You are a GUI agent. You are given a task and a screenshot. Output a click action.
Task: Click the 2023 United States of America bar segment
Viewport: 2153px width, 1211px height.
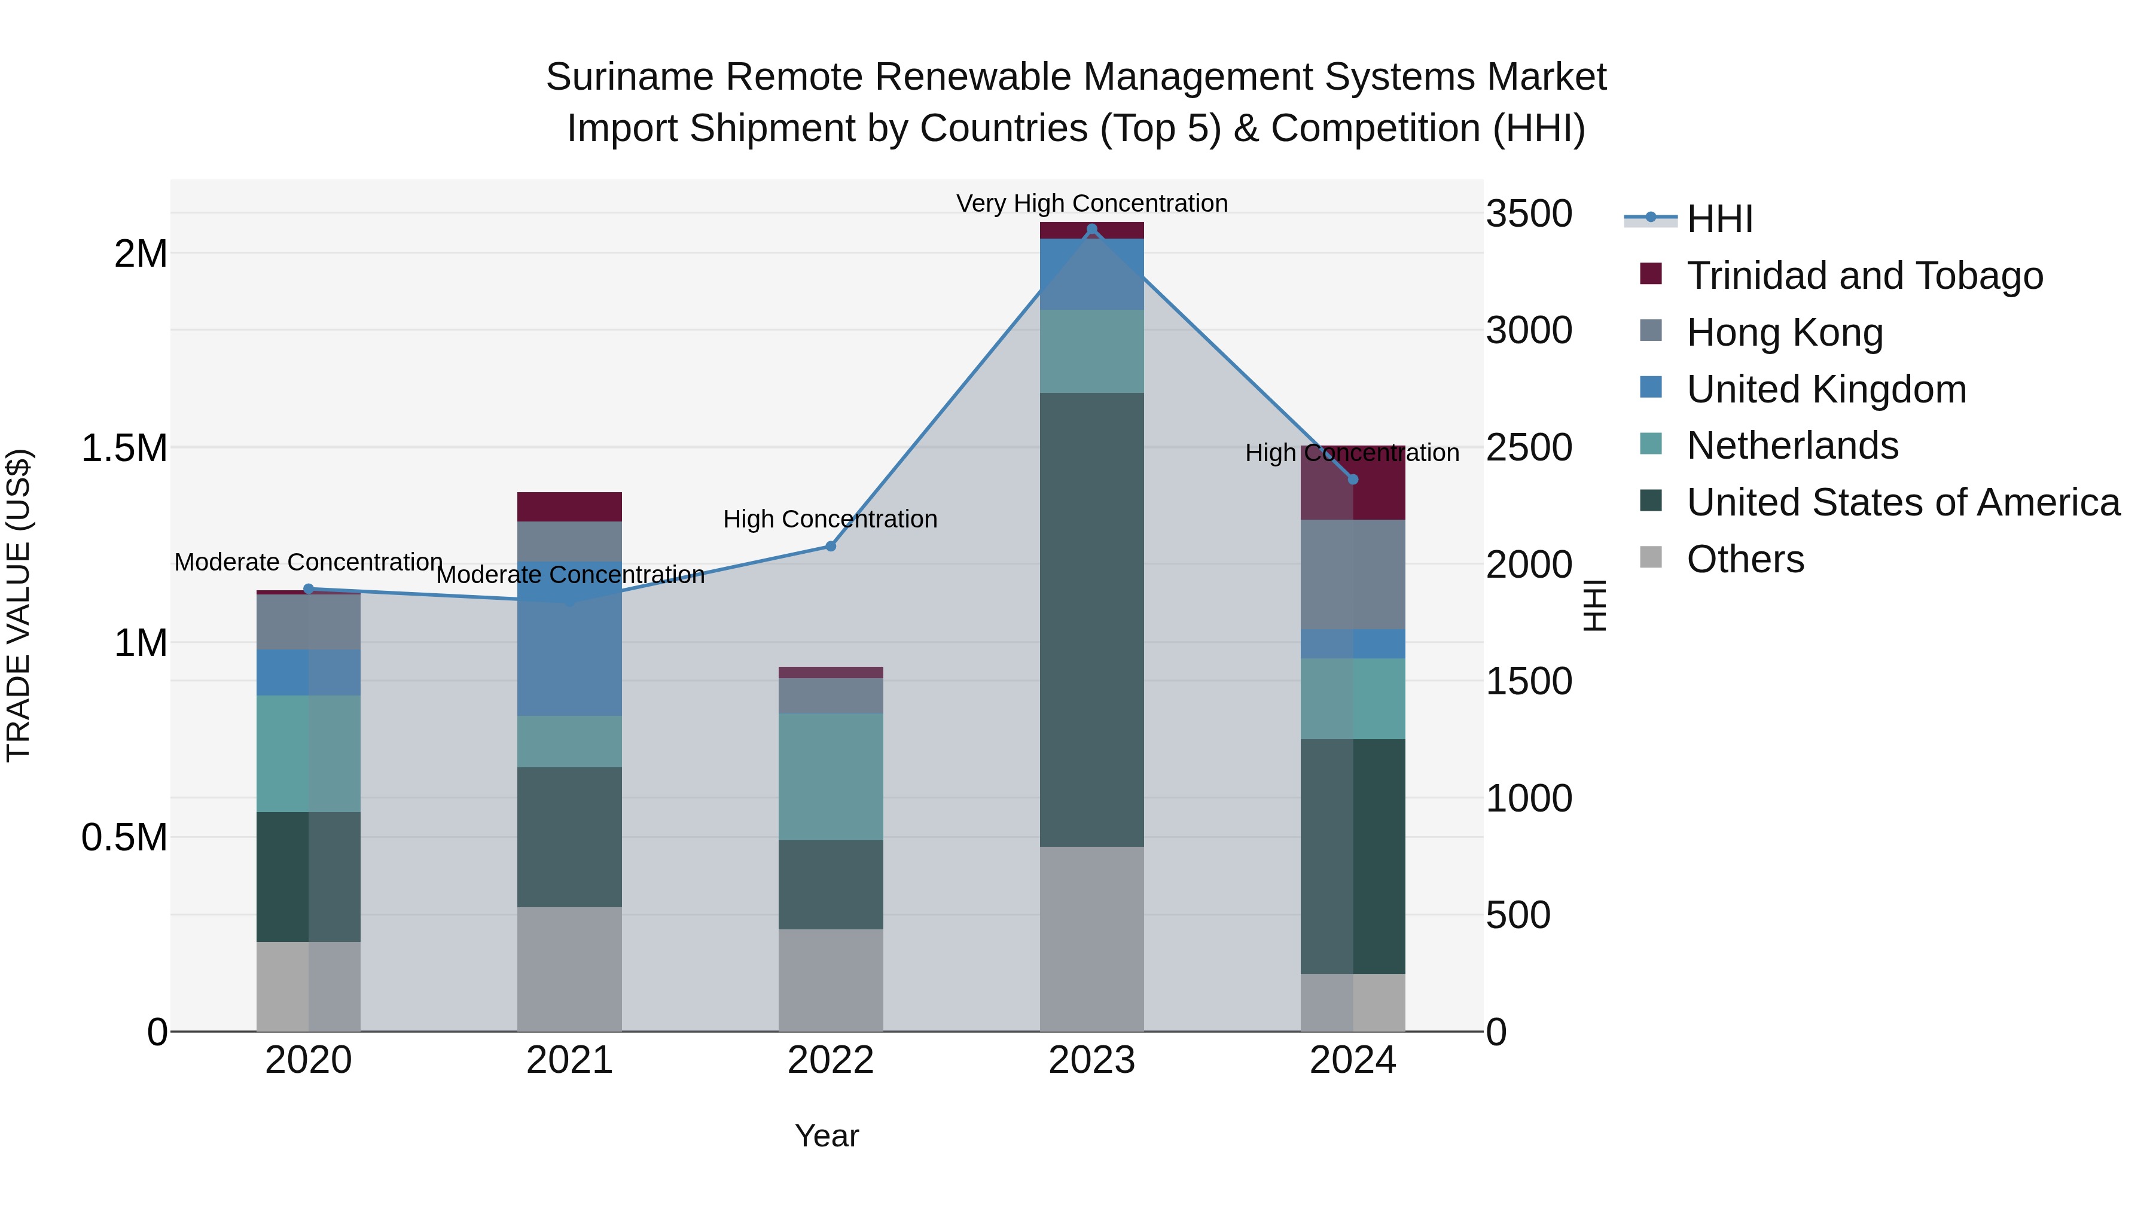point(1091,620)
